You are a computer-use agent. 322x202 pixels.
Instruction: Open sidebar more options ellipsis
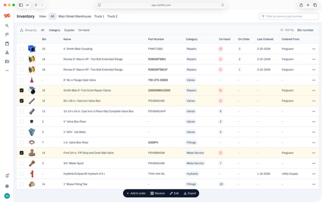coord(7,71)
